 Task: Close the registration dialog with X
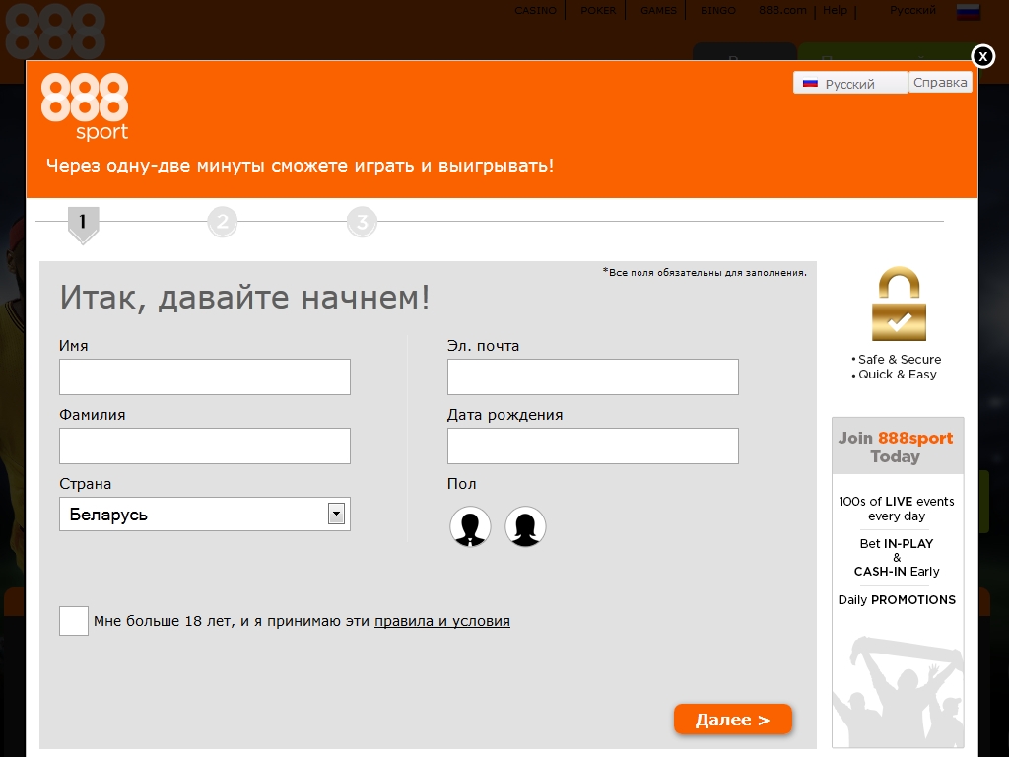982,56
